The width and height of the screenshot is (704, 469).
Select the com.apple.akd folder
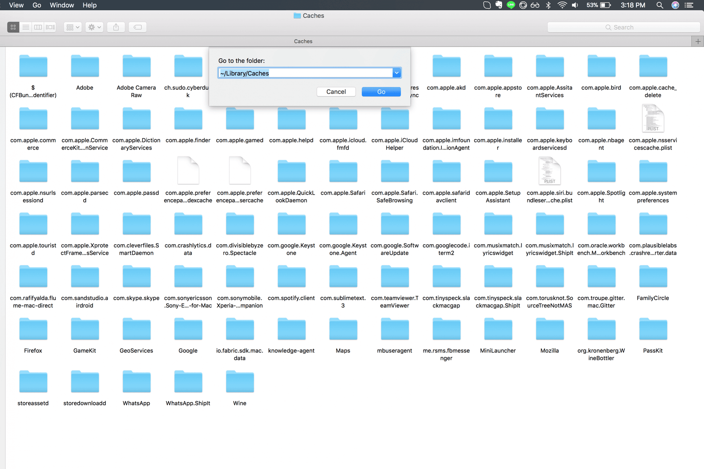coord(446,66)
